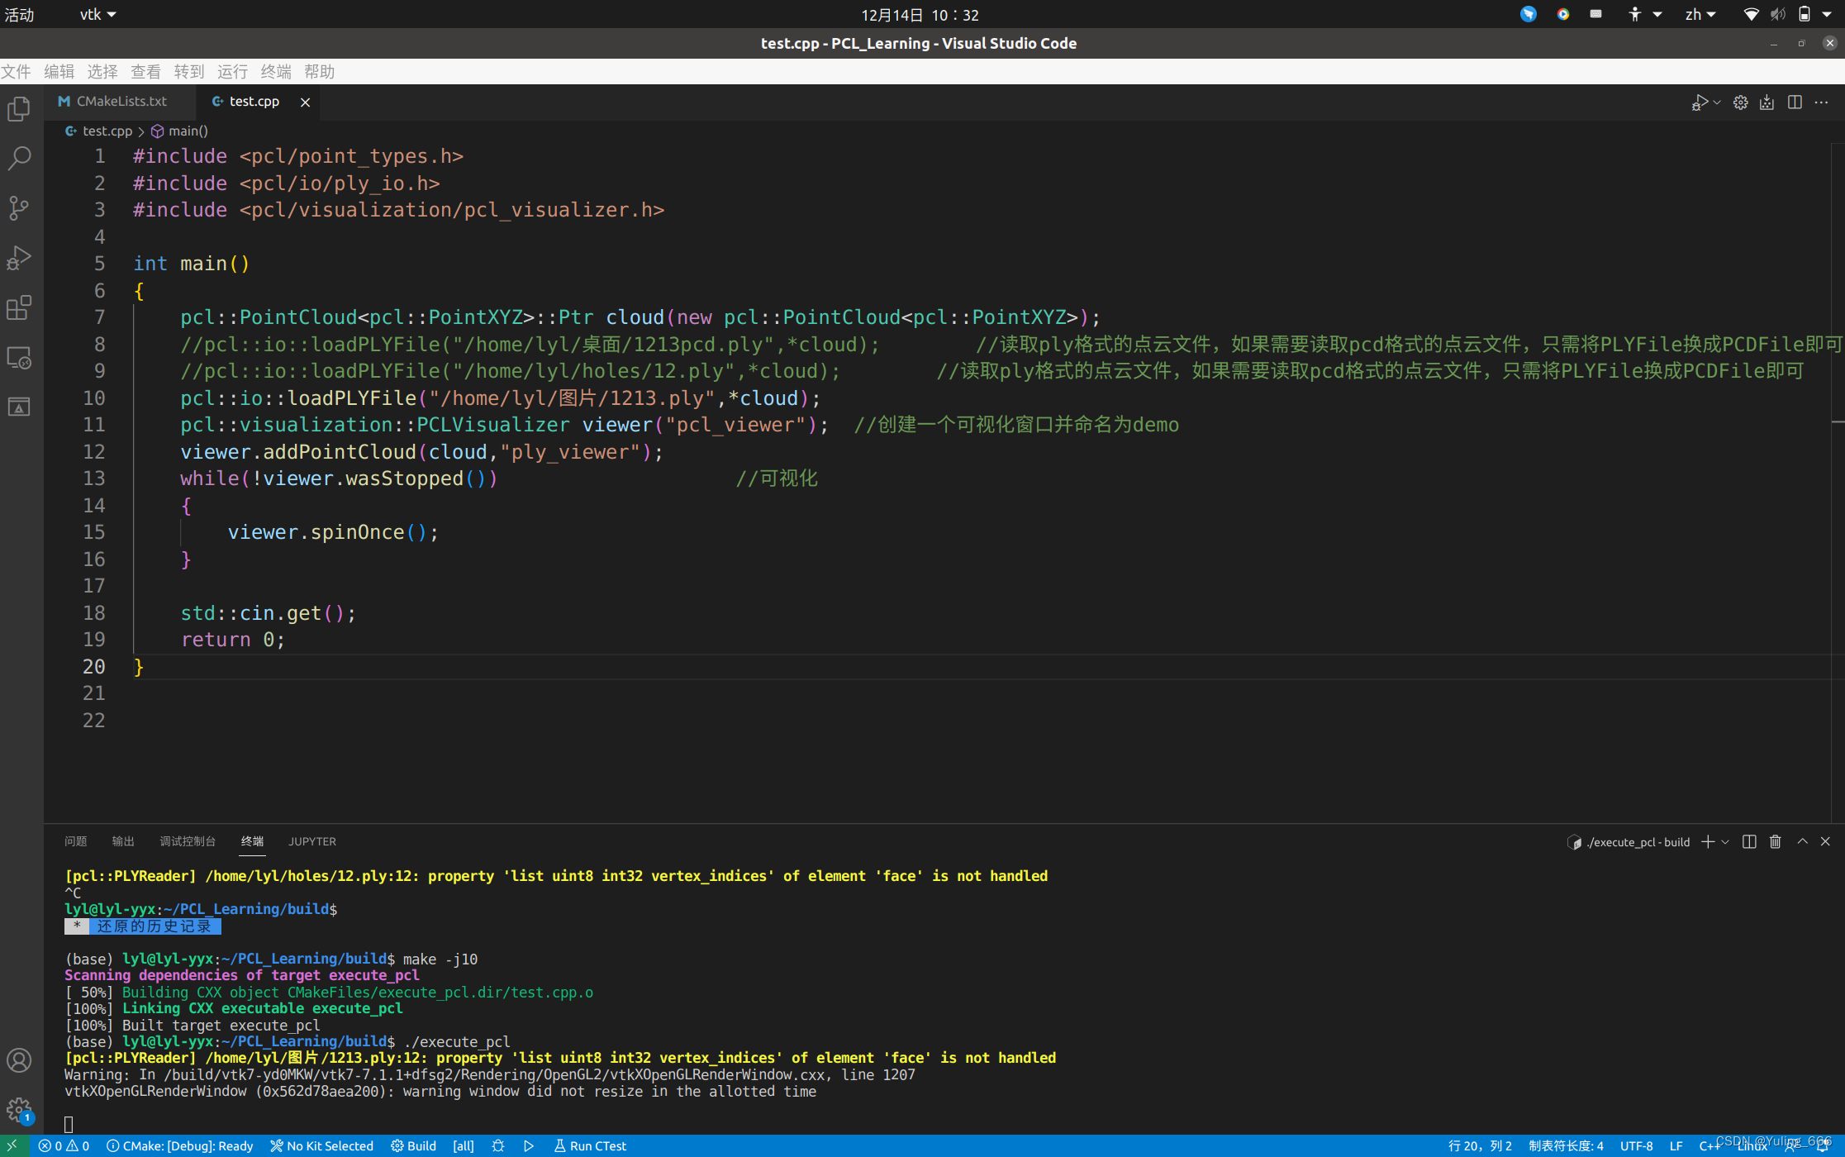This screenshot has width=1845, height=1157.
Task: Open the 终端 menu in menu bar
Action: (x=275, y=71)
